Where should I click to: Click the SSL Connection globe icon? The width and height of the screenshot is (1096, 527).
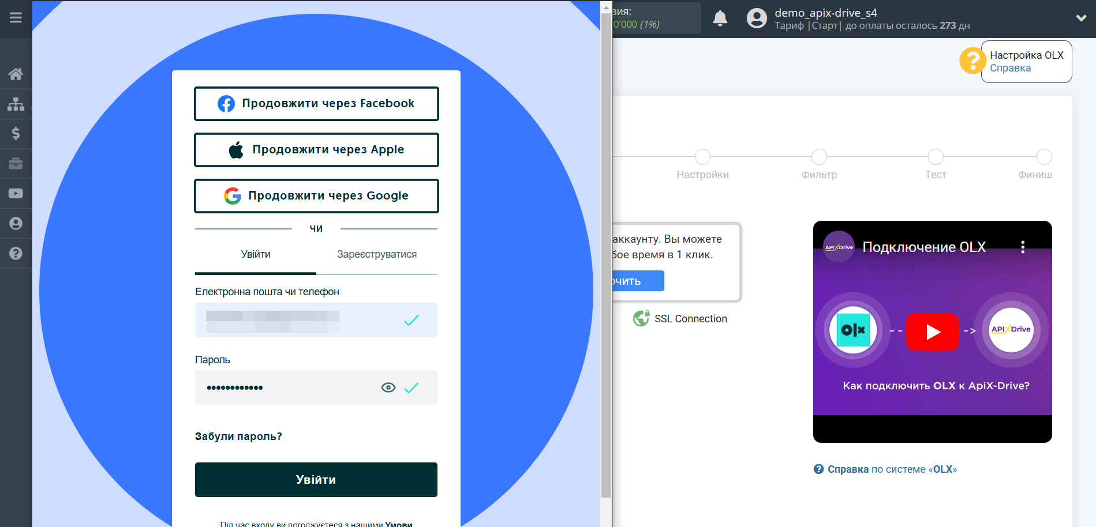coord(641,318)
